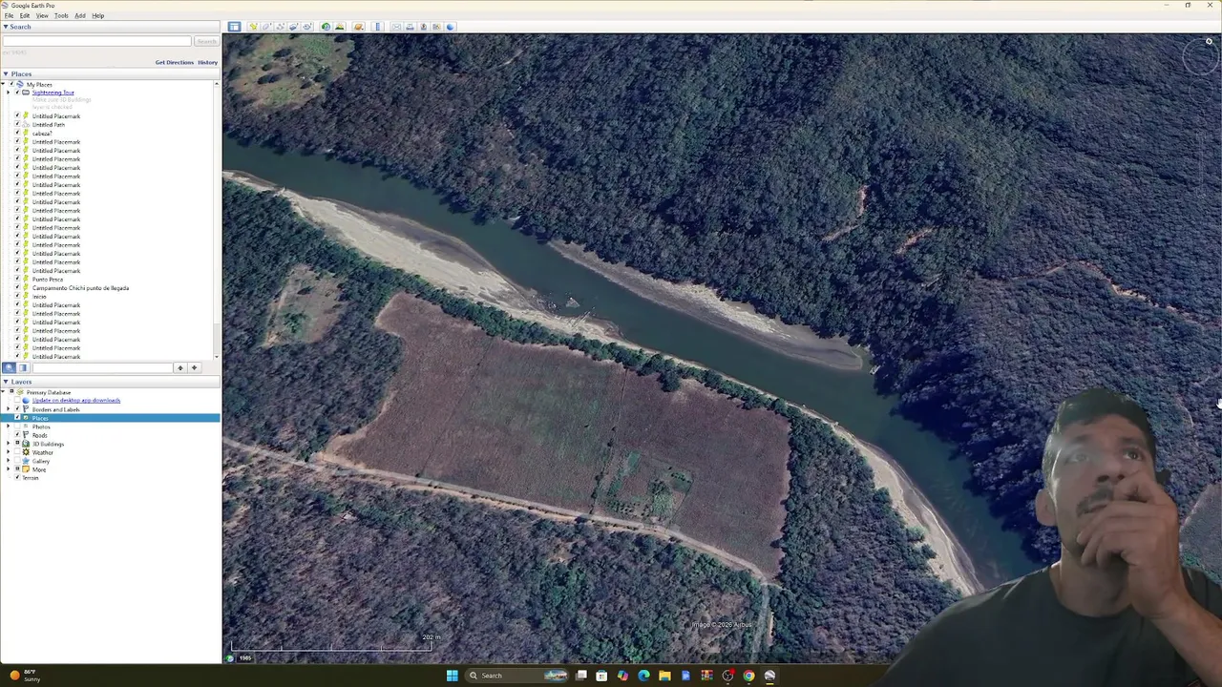The image size is (1222, 687).
Task: Expand the More layer tree
Action: point(9,469)
